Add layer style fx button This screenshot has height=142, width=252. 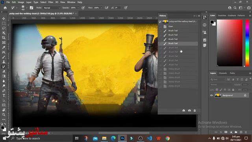[221, 132]
